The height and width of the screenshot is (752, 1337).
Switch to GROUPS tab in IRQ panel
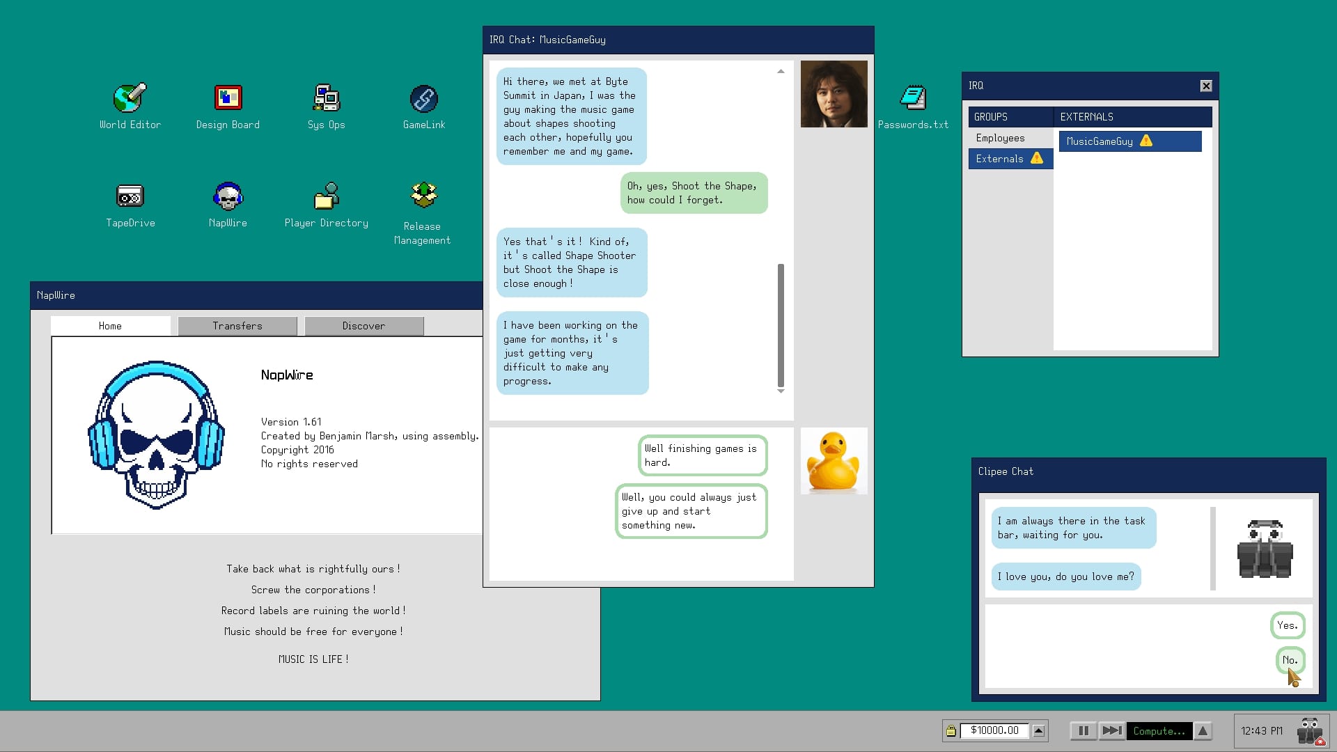992,116
